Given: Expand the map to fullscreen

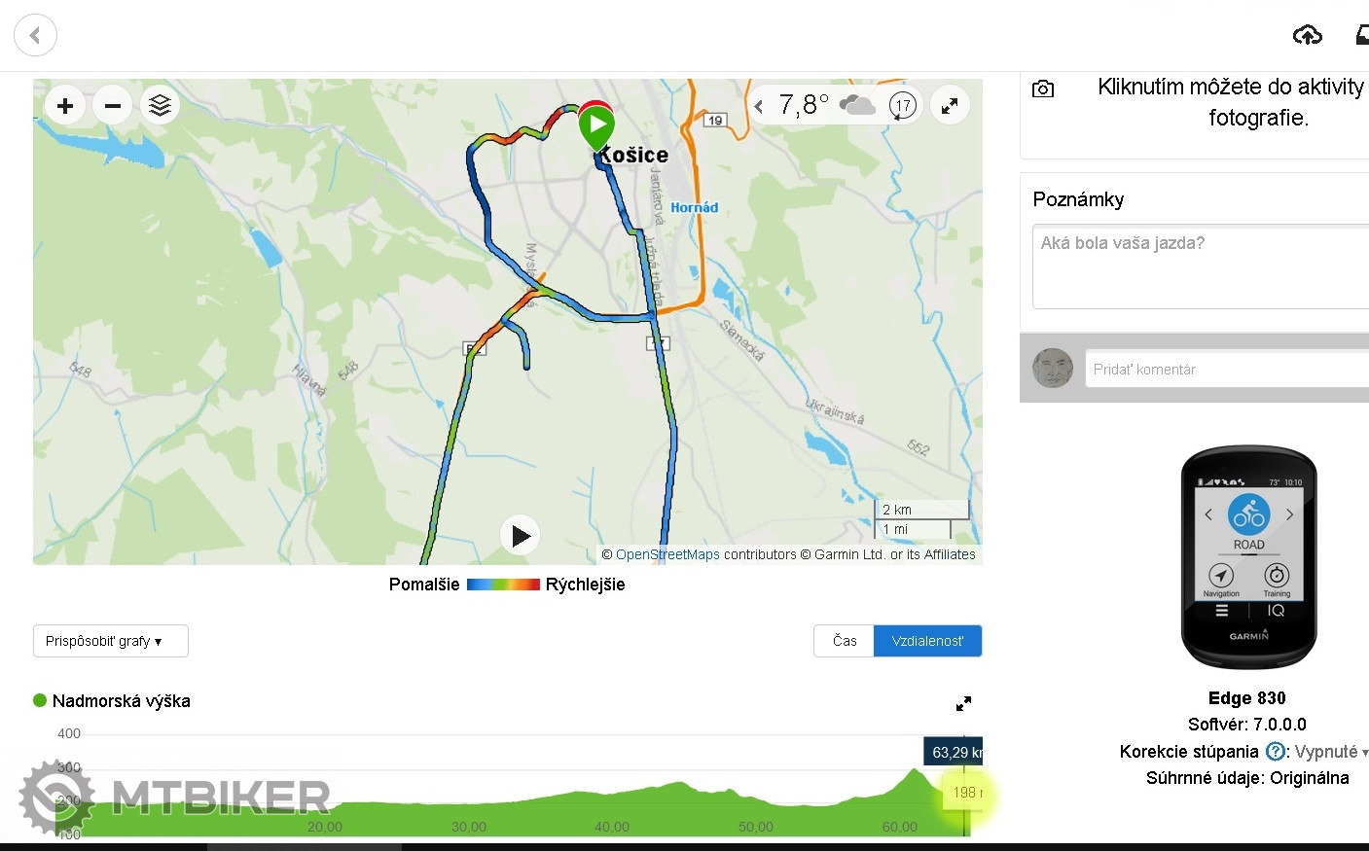Looking at the screenshot, I should [x=950, y=105].
